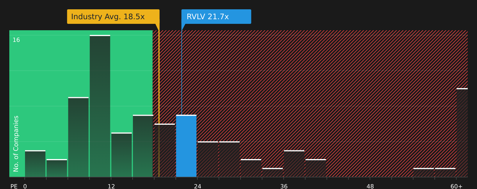This screenshot has width=477, height=189.
Task: Select the bar for PE 3 to 6
Action: coord(57,168)
